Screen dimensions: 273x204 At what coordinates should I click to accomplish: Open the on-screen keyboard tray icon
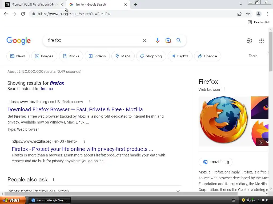tap(234, 200)
